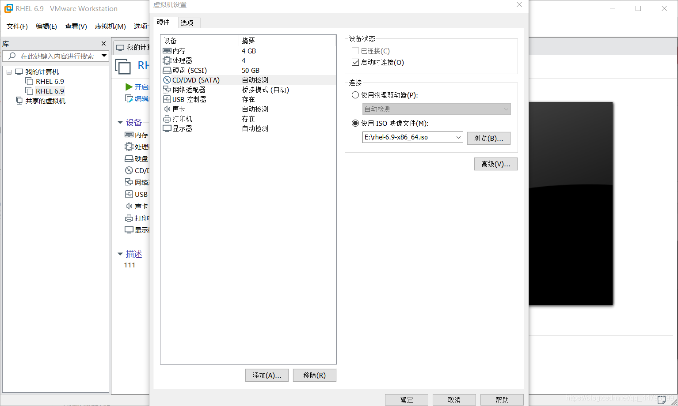Image resolution: width=678 pixels, height=406 pixels.
Task: Select the 处理器 processor device icon
Action: (x=167, y=60)
